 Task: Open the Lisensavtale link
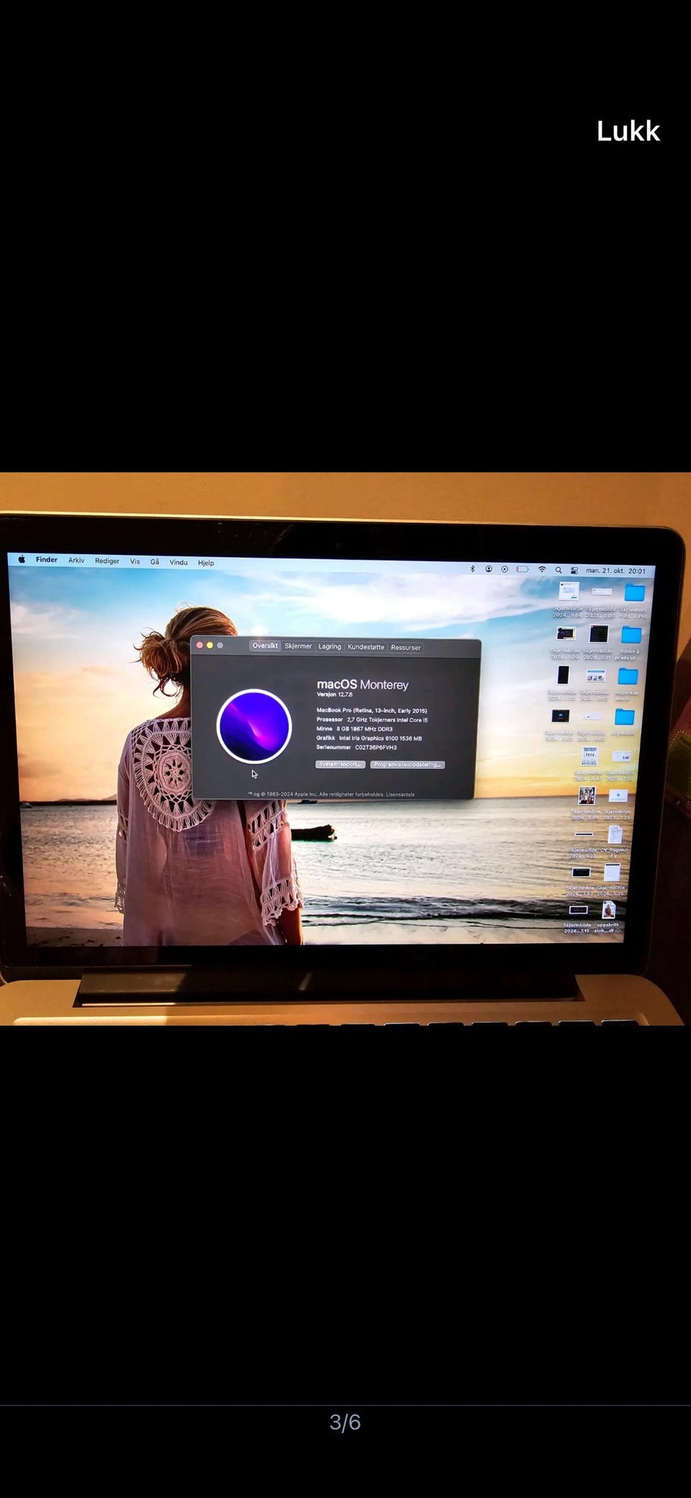click(x=400, y=795)
